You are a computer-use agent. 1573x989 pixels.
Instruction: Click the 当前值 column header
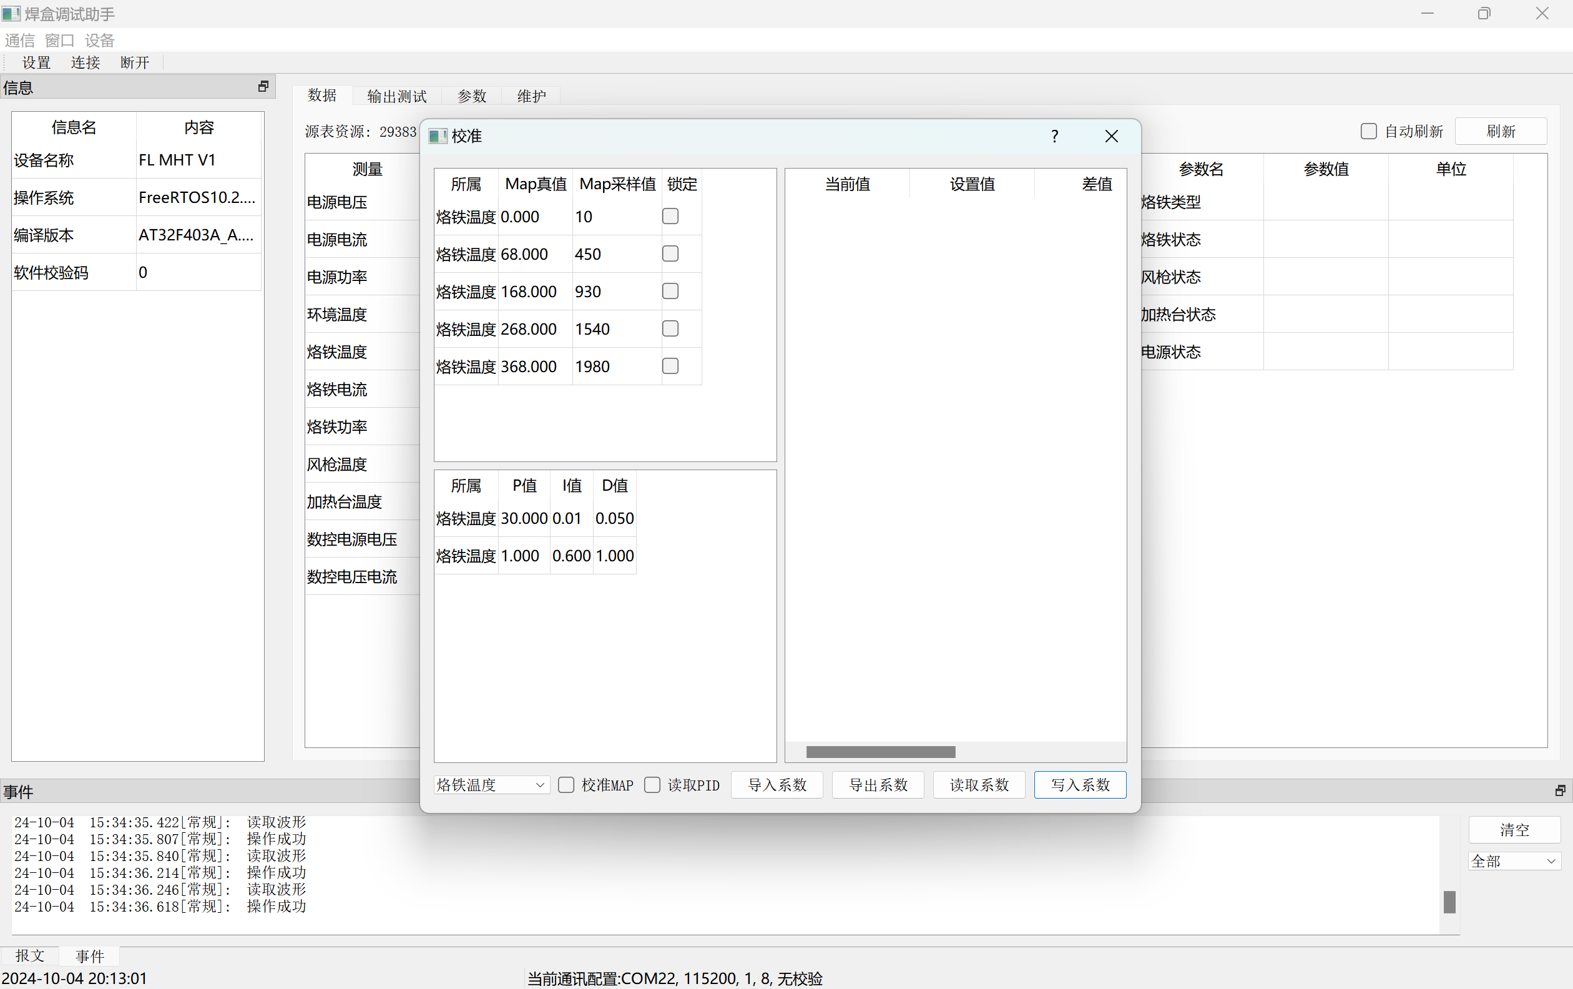coord(847,184)
